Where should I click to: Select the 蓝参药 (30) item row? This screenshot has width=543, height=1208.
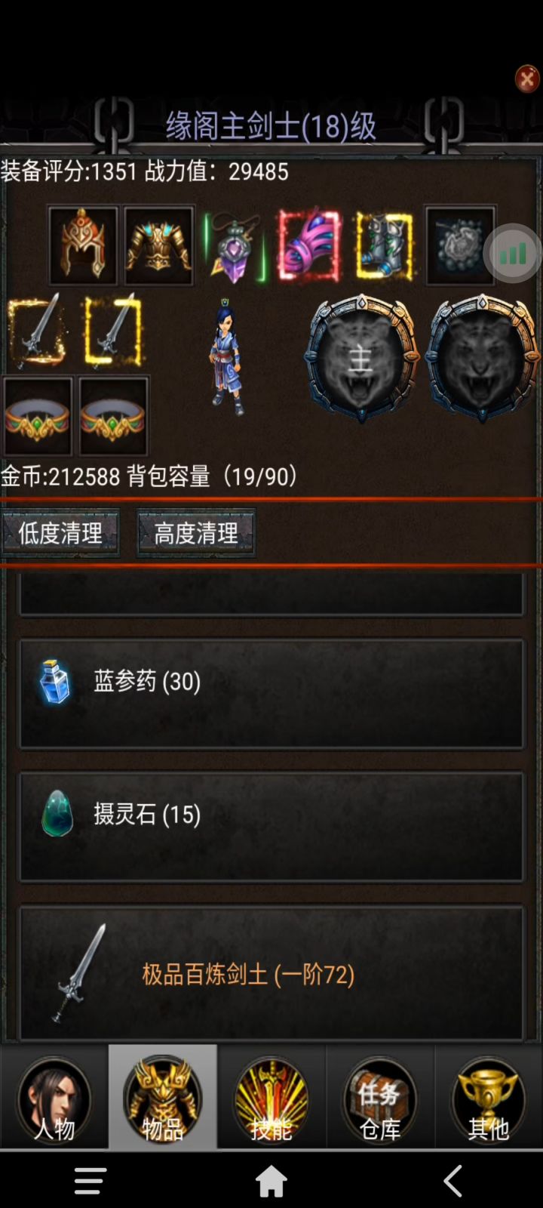[x=271, y=694]
